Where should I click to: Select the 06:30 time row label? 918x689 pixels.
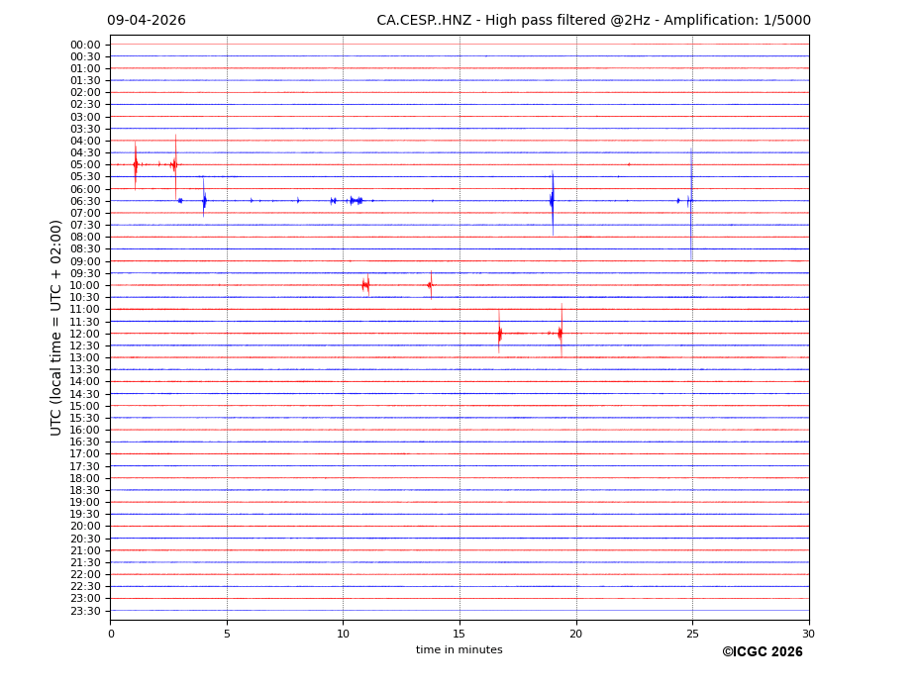coord(85,201)
